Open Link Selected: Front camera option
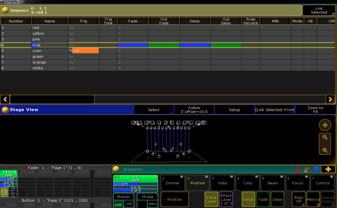 tap(275, 110)
